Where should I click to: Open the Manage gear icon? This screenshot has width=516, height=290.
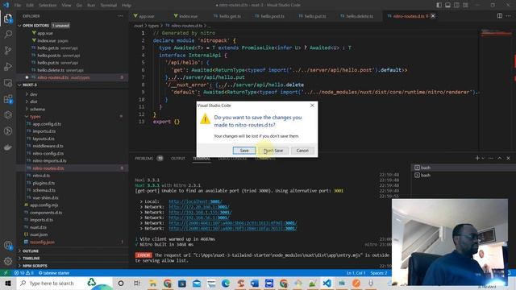click(x=8, y=261)
